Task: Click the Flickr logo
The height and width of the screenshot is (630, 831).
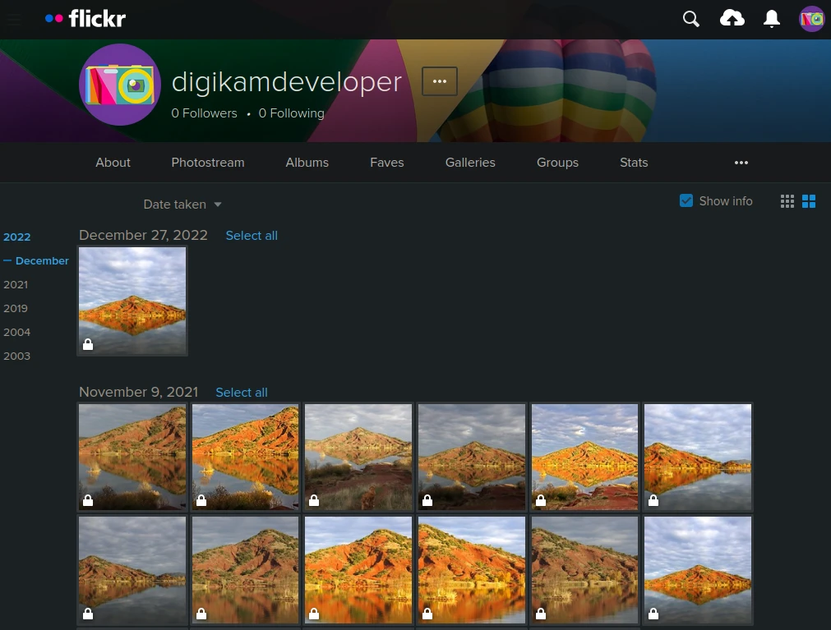Action: (x=85, y=18)
